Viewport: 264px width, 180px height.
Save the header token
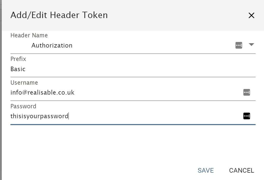point(206,170)
